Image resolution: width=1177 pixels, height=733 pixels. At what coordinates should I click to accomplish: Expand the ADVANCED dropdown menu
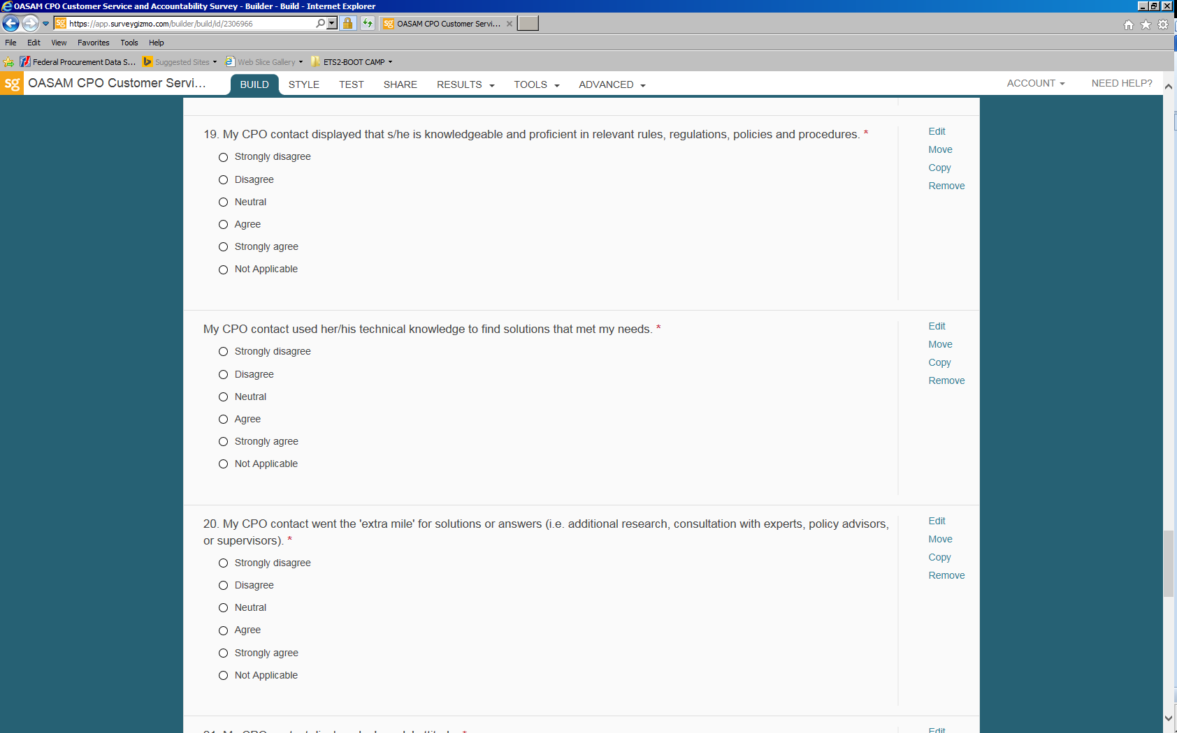(612, 84)
